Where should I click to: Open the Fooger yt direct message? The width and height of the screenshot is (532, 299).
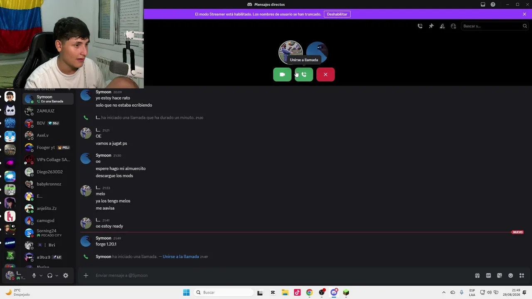(48, 147)
